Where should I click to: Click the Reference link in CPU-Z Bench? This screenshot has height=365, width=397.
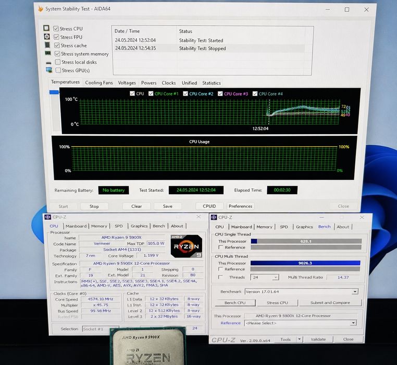(x=230, y=323)
